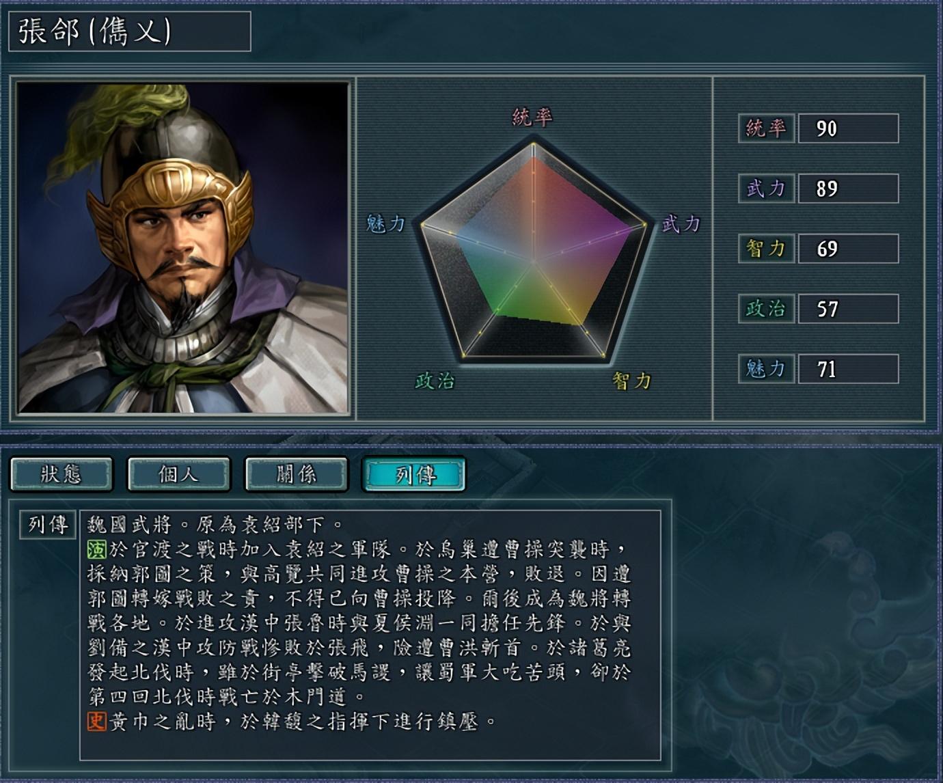The image size is (943, 783).
Task: Click the 列傳 label beside biography text
Action: (x=48, y=525)
